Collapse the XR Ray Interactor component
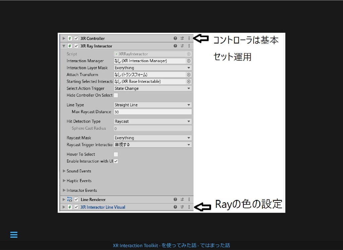This screenshot has height=250, width=343. point(64,46)
